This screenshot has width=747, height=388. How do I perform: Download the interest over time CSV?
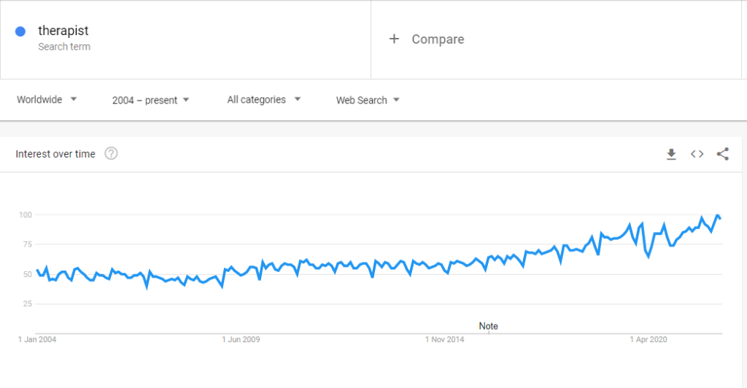click(x=671, y=154)
